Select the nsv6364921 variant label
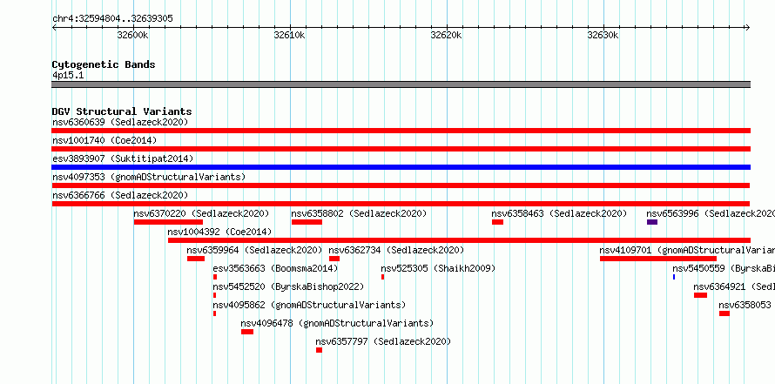The height and width of the screenshot is (384, 775). pyautogui.click(x=734, y=286)
